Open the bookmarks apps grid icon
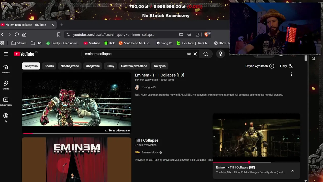 [x=2, y=43]
